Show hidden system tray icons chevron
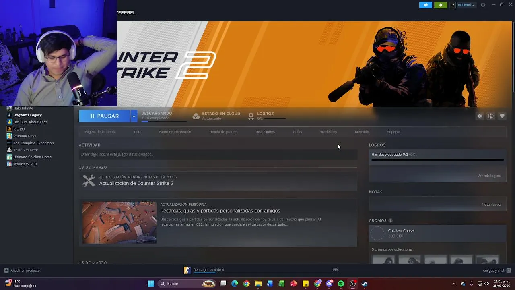This screenshot has height=290, width=515. [x=454, y=284]
